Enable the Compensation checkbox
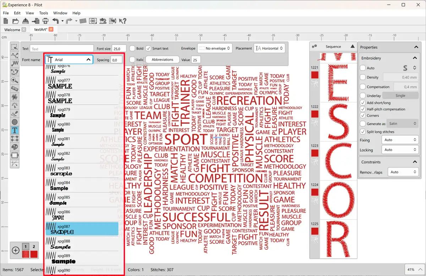 click(x=362, y=87)
